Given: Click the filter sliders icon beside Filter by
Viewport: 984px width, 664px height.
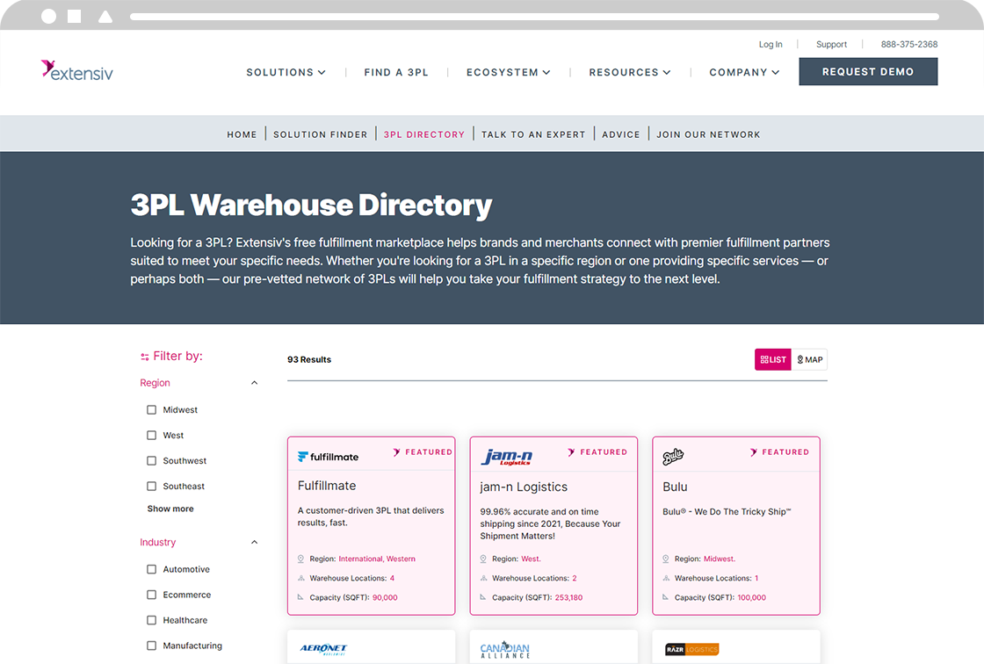Looking at the screenshot, I should 145,357.
